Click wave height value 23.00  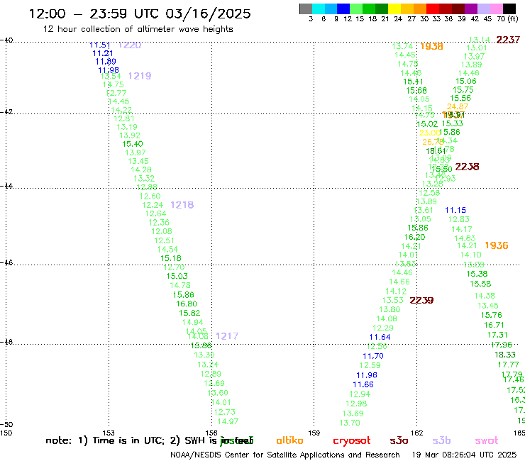pyautogui.click(x=429, y=133)
